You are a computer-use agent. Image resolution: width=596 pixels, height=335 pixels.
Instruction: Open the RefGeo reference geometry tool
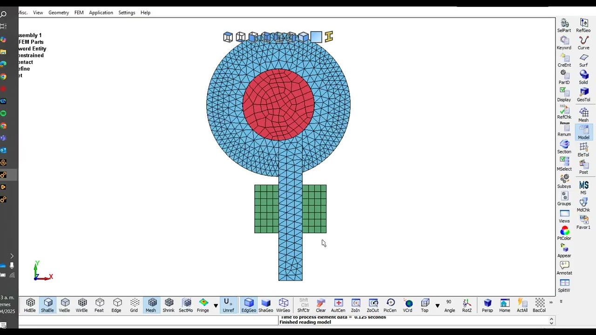[x=583, y=26]
